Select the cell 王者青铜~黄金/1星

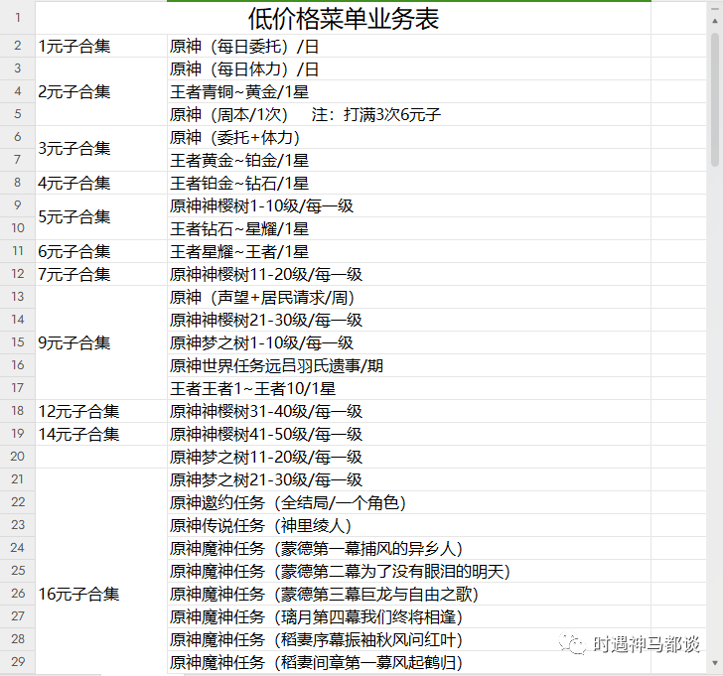pos(408,91)
